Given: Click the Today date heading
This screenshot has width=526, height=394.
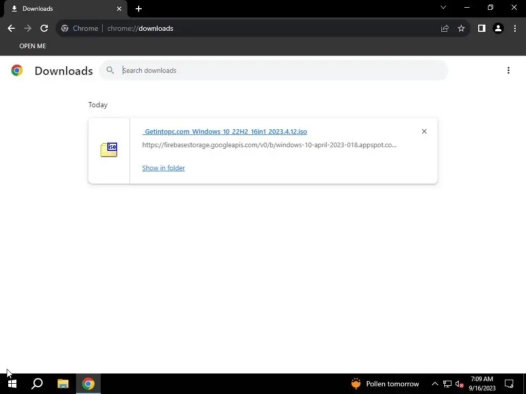Looking at the screenshot, I should [98, 105].
